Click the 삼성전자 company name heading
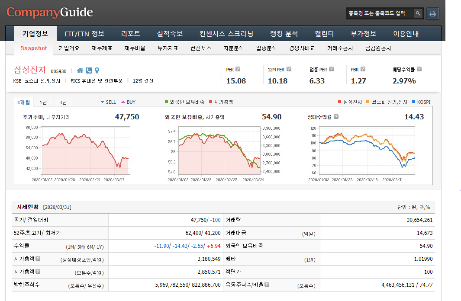 pyautogui.click(x=30, y=70)
